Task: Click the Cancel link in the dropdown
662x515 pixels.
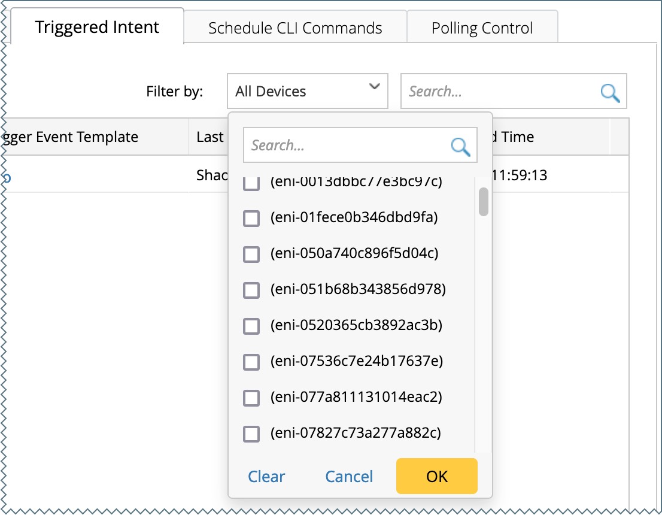Action: [x=349, y=477]
